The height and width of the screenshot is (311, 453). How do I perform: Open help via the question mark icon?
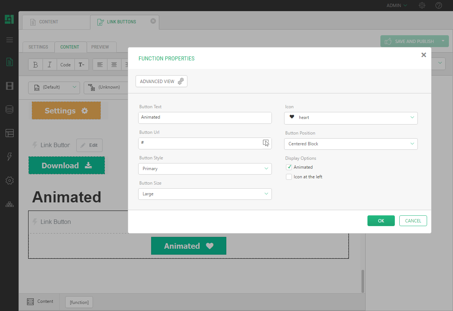point(439,6)
